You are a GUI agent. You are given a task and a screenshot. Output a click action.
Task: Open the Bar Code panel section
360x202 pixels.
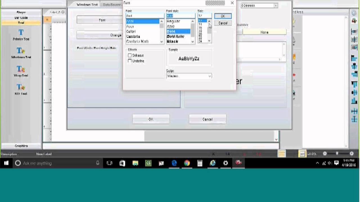[x=21, y=18]
